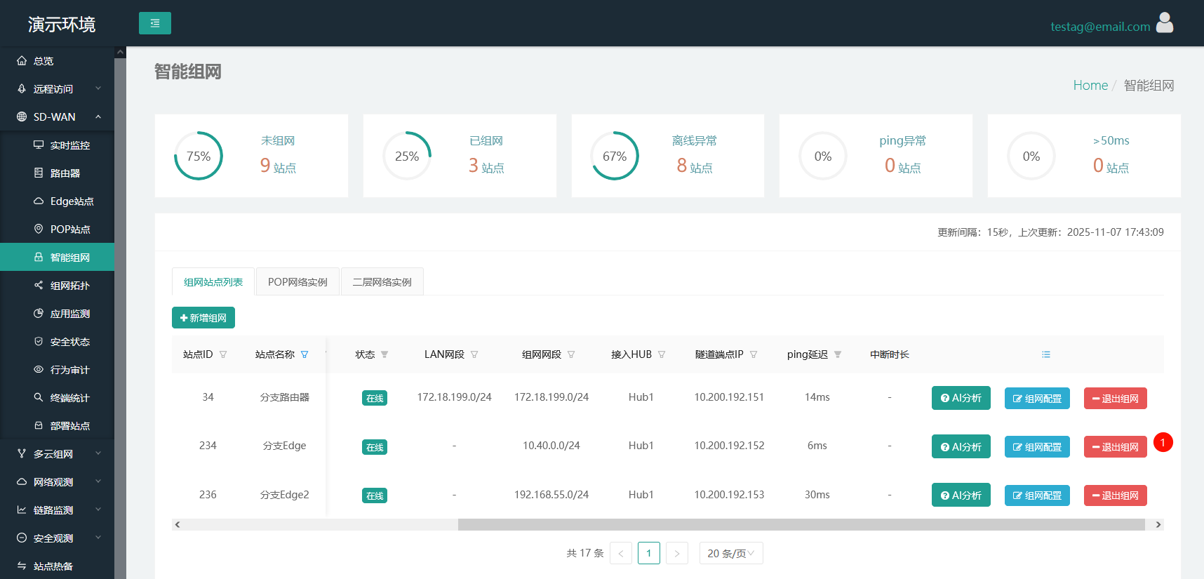Image resolution: width=1204 pixels, height=579 pixels.
Task: Click the scrollbar right arrow under table
Action: tap(1158, 524)
